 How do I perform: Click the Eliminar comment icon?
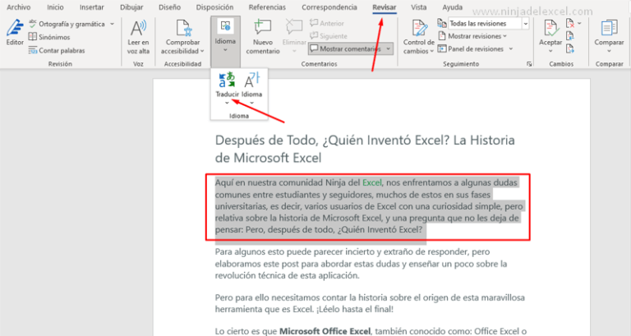(294, 27)
